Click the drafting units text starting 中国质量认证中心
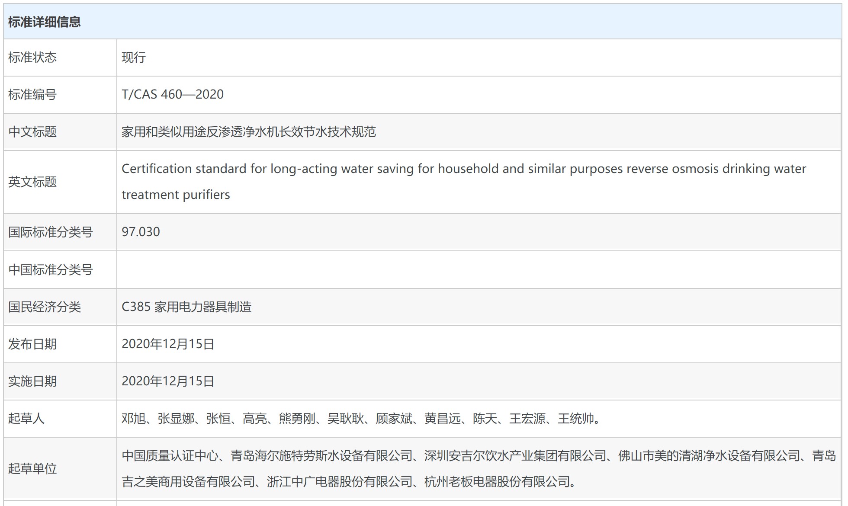 (x=478, y=456)
